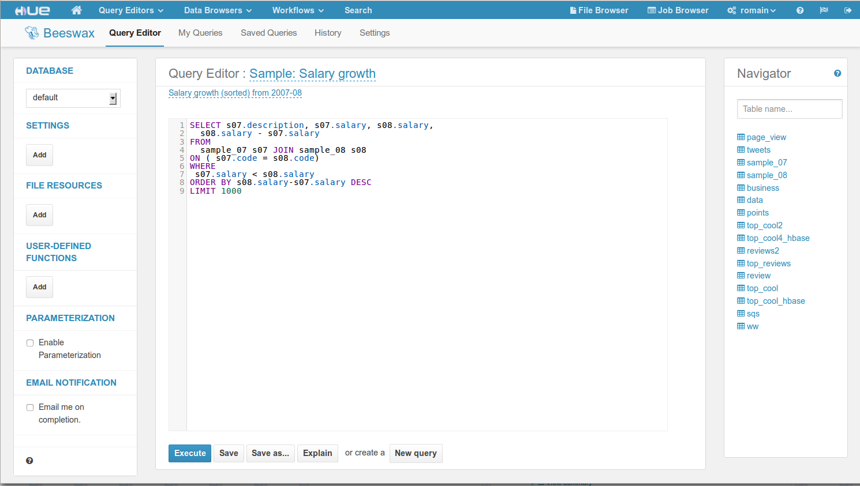Screen dimensions: 860x486
Task: Click the Navigator help icon
Action: 837,73
